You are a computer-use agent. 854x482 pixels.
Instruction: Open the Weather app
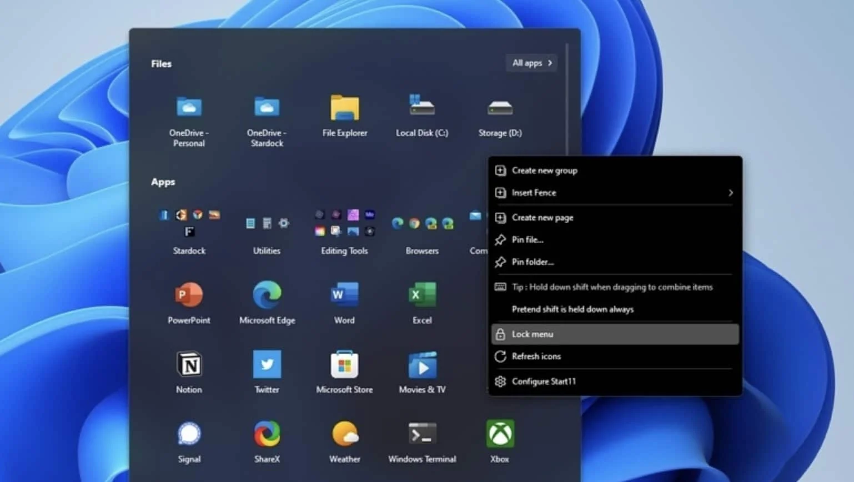344,441
